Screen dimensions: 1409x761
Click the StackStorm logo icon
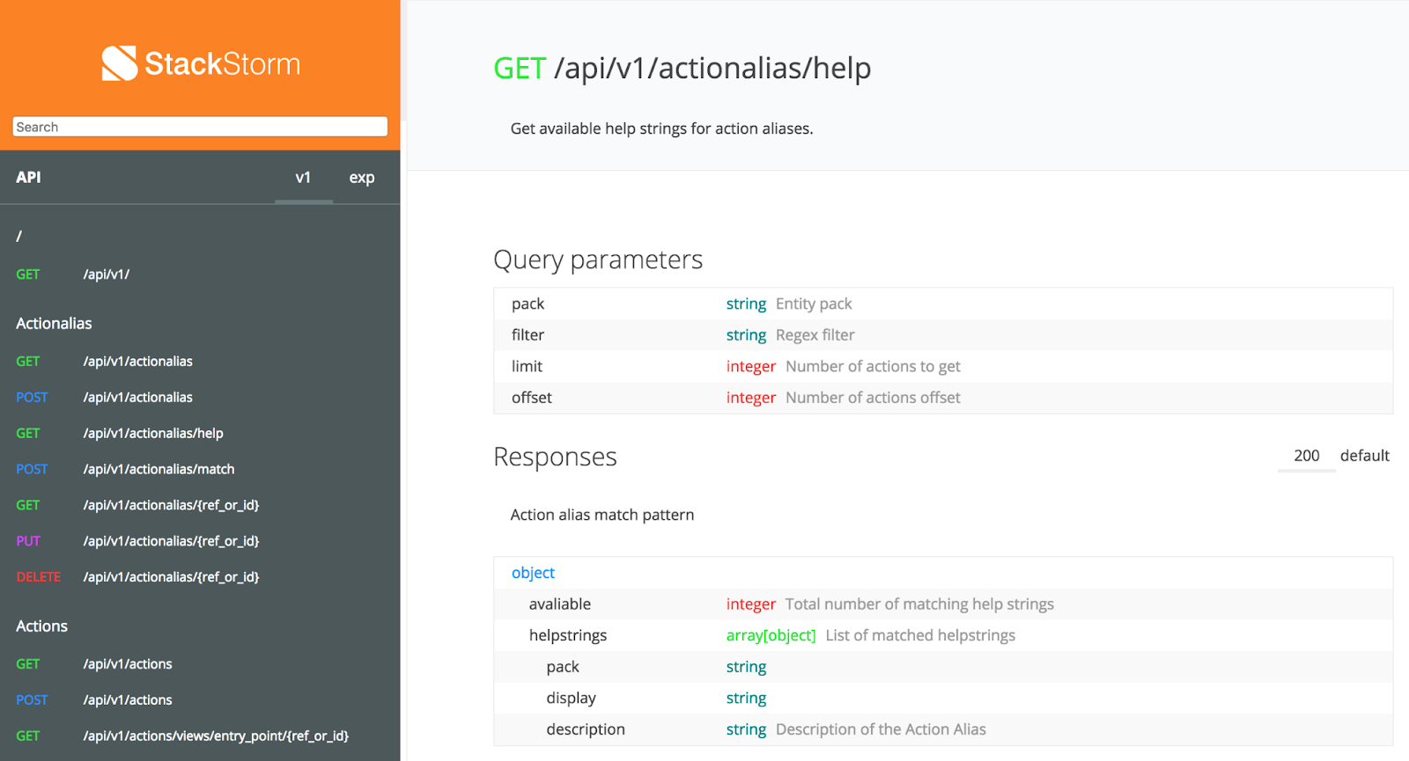119,63
